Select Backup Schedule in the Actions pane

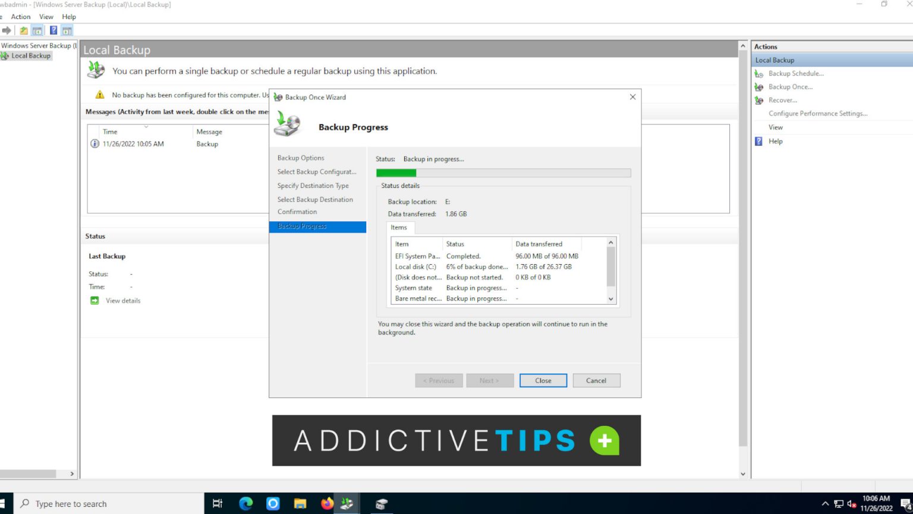pos(796,73)
